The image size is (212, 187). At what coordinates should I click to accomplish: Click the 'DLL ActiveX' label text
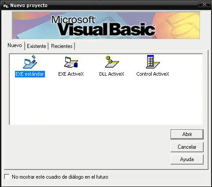tap(112, 74)
